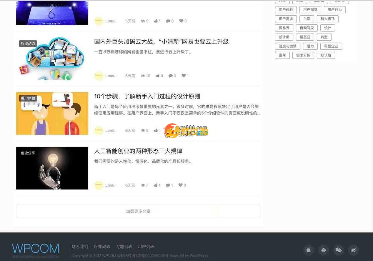Toggle the 零售企业 tag filter
The width and height of the screenshot is (373, 261).
(x=331, y=46)
